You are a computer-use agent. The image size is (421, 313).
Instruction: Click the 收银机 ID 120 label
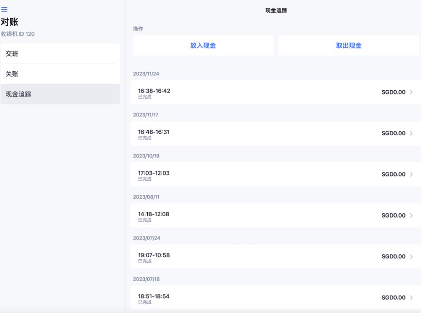(x=17, y=34)
